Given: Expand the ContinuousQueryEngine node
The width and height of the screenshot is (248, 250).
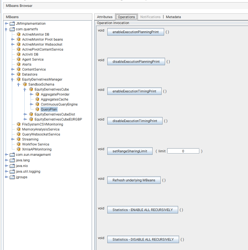Looking at the screenshot, I should 32,104.
